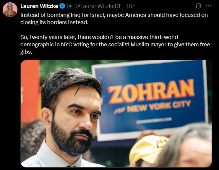Open the Lauren Witzke display name link
The width and height of the screenshot is (219, 170).
(39, 6)
